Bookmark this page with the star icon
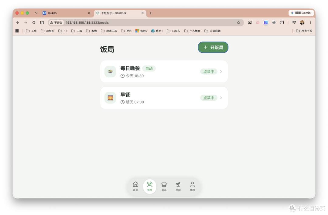 [238, 22]
